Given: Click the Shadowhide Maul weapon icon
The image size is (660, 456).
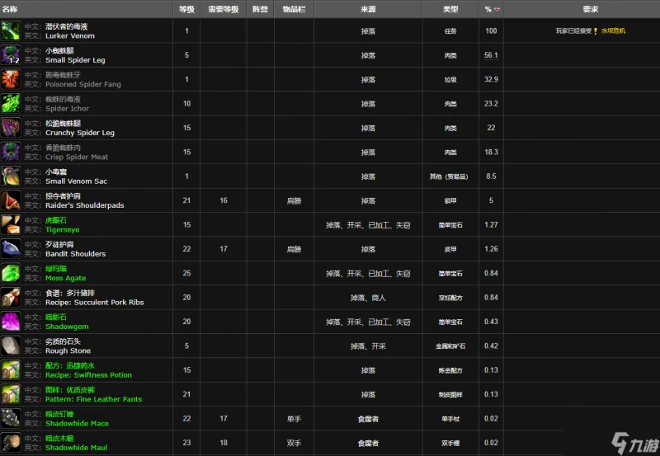Looking at the screenshot, I should (x=11, y=443).
